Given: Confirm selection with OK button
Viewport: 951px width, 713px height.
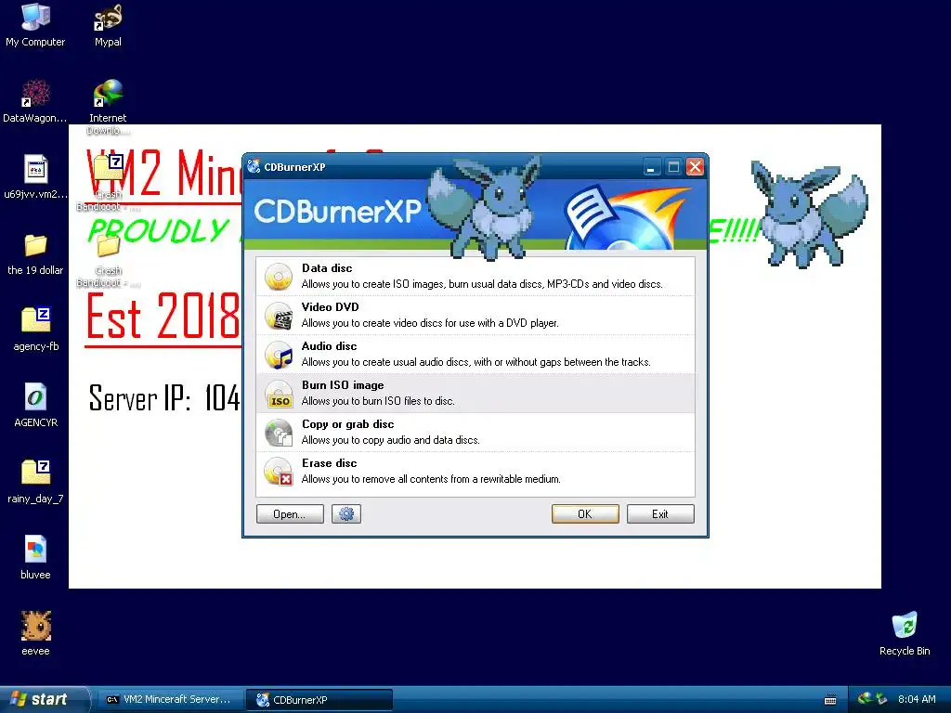Looking at the screenshot, I should coord(585,514).
